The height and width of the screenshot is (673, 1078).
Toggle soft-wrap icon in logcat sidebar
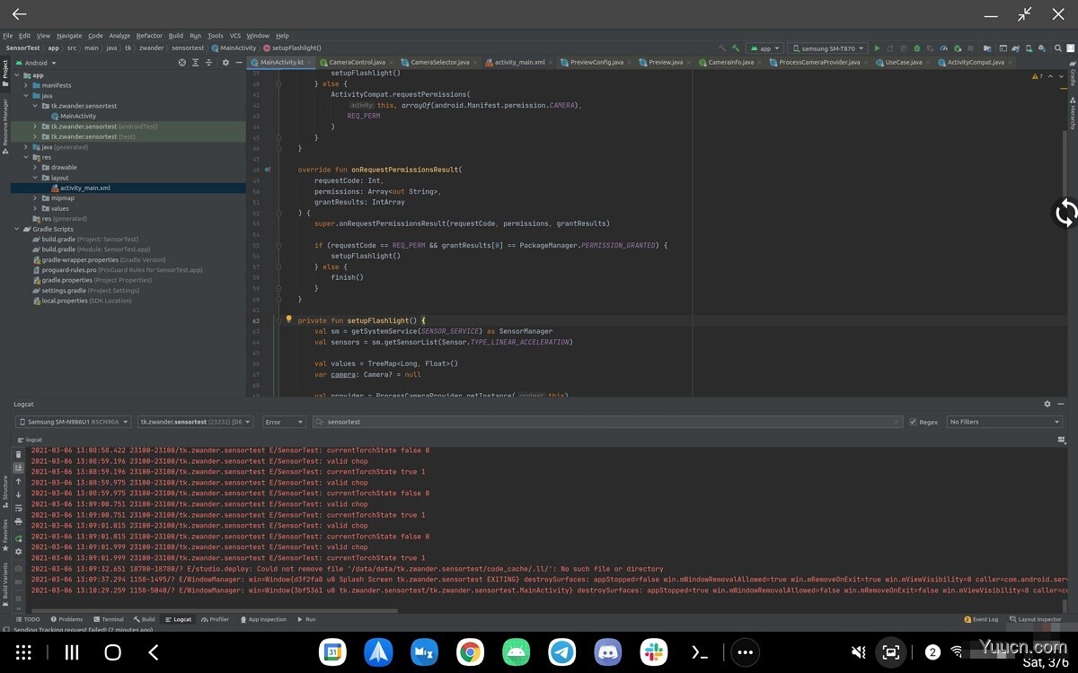tap(18, 509)
